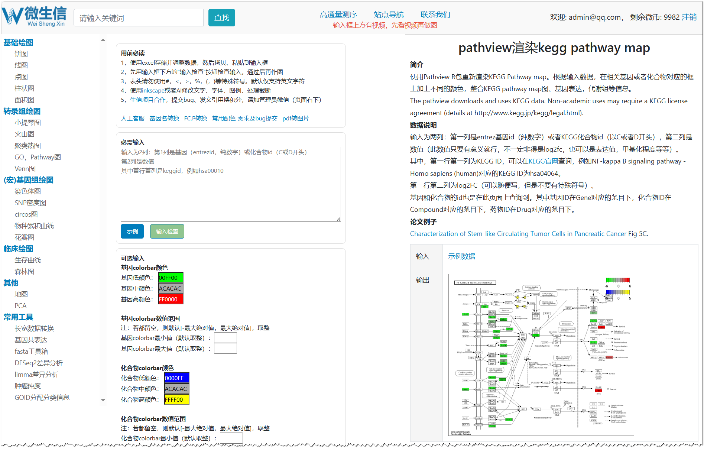Select GO，Pathway图 in the sidebar
This screenshot has height=450, width=704.
pos(38,157)
